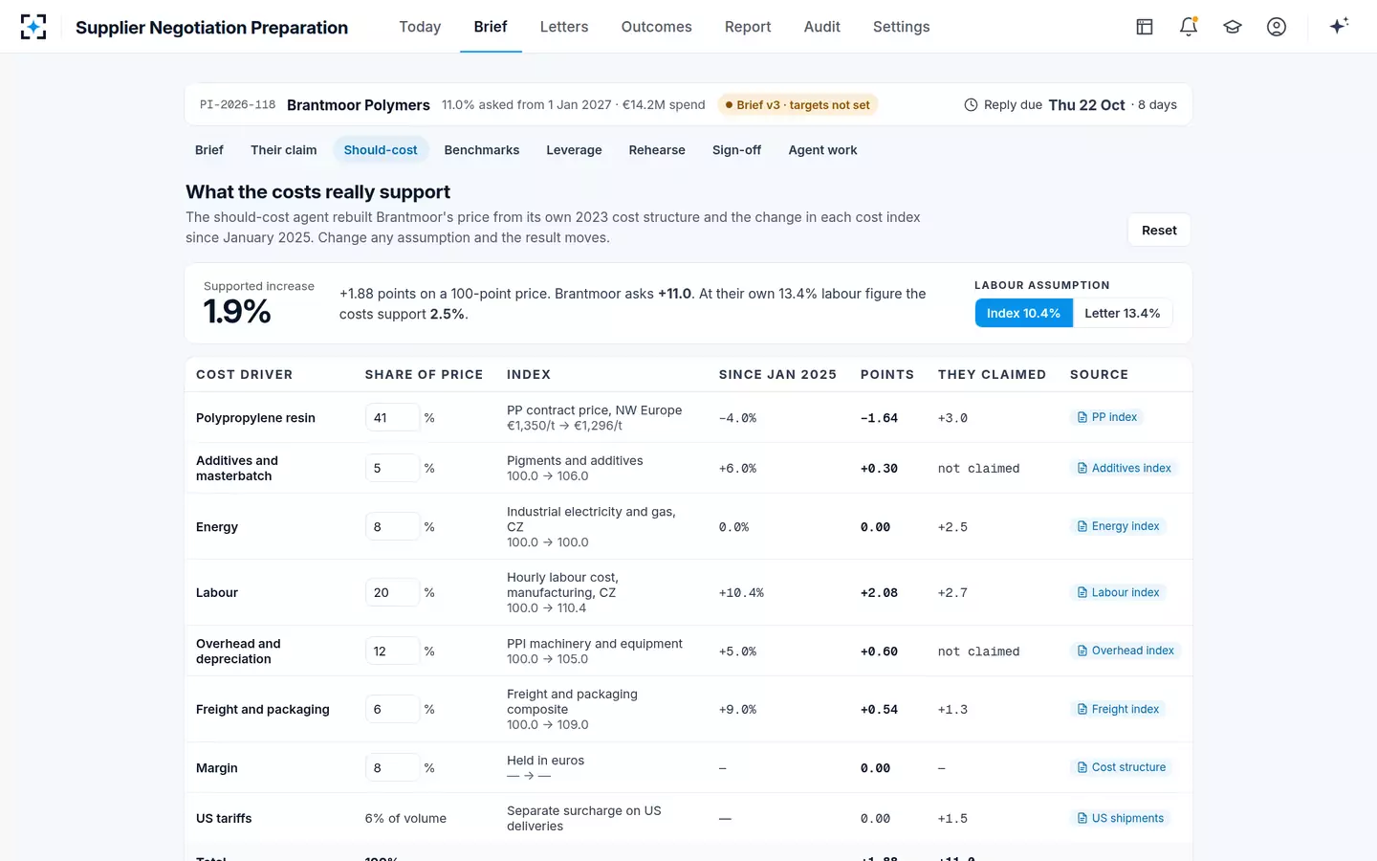Edit Polypropylene resin share of price field
This screenshot has height=861, width=1377.
point(392,417)
